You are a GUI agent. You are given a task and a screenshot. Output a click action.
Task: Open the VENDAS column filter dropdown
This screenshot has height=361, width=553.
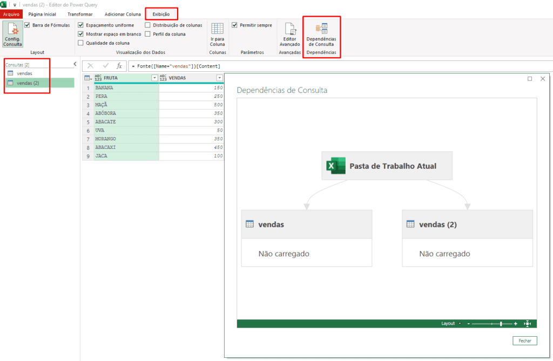click(220, 78)
